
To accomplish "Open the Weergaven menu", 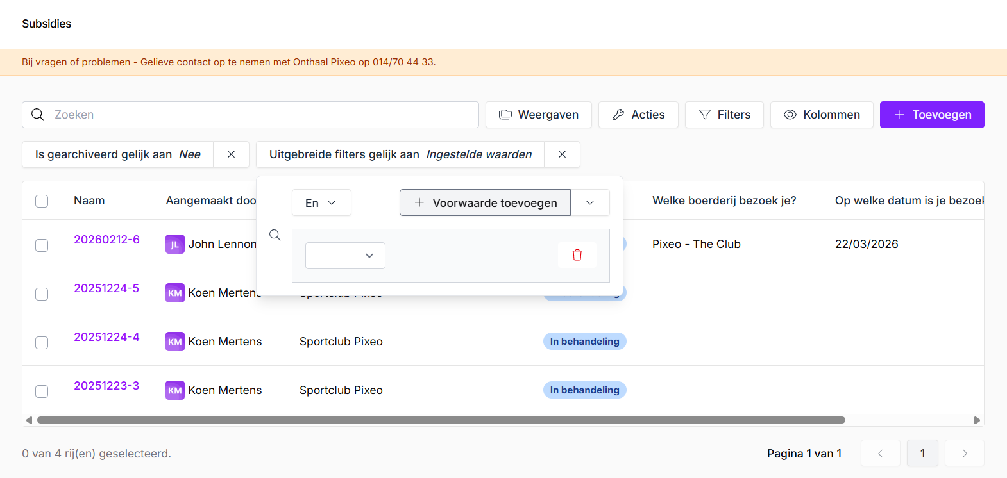I will tap(539, 115).
